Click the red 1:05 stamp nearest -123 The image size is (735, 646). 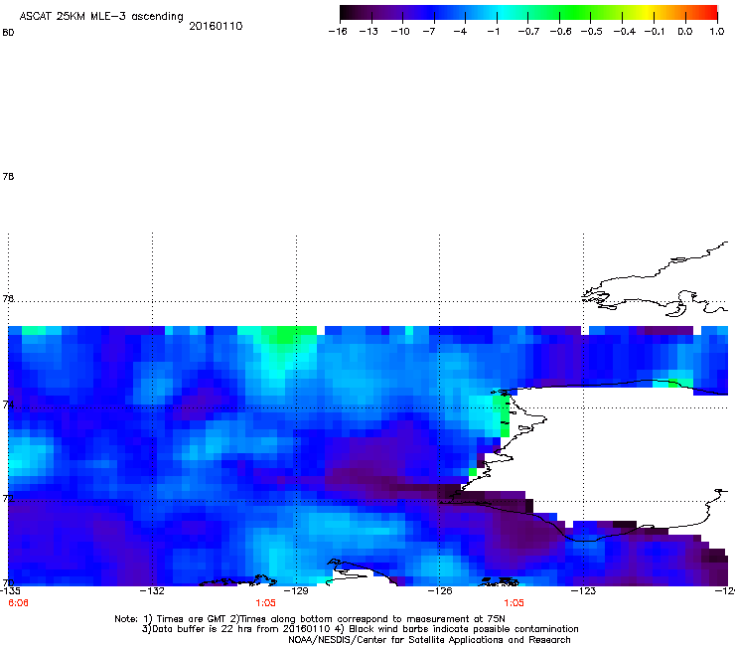[514, 603]
